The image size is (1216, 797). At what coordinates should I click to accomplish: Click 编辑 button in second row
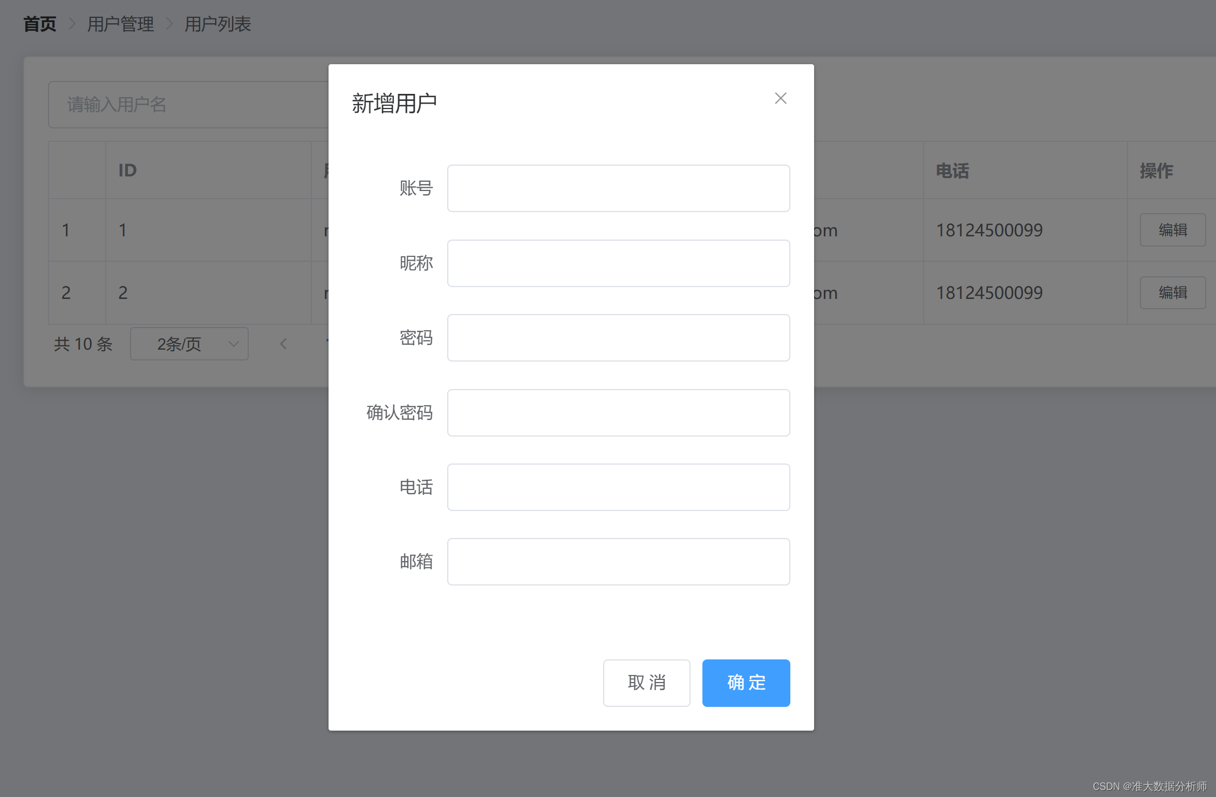click(1172, 293)
